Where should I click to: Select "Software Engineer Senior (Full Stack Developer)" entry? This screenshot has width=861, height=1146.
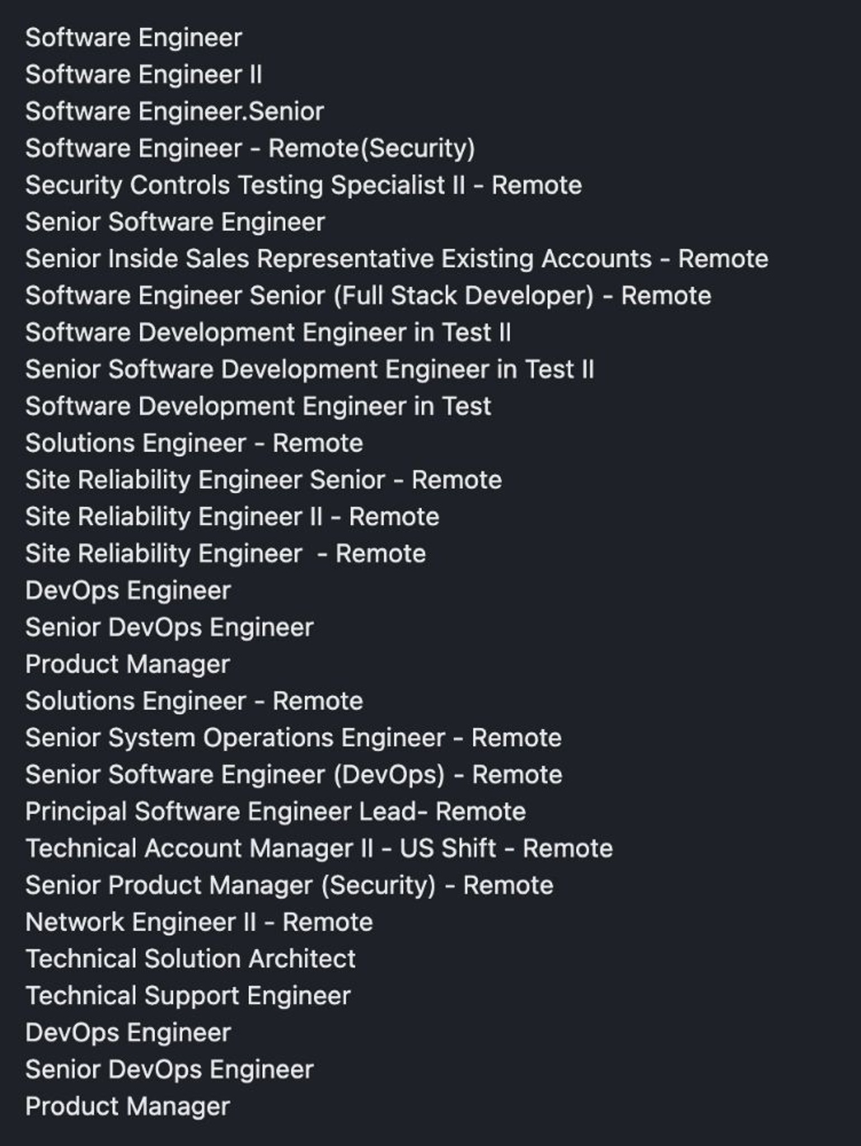pyautogui.click(x=368, y=296)
